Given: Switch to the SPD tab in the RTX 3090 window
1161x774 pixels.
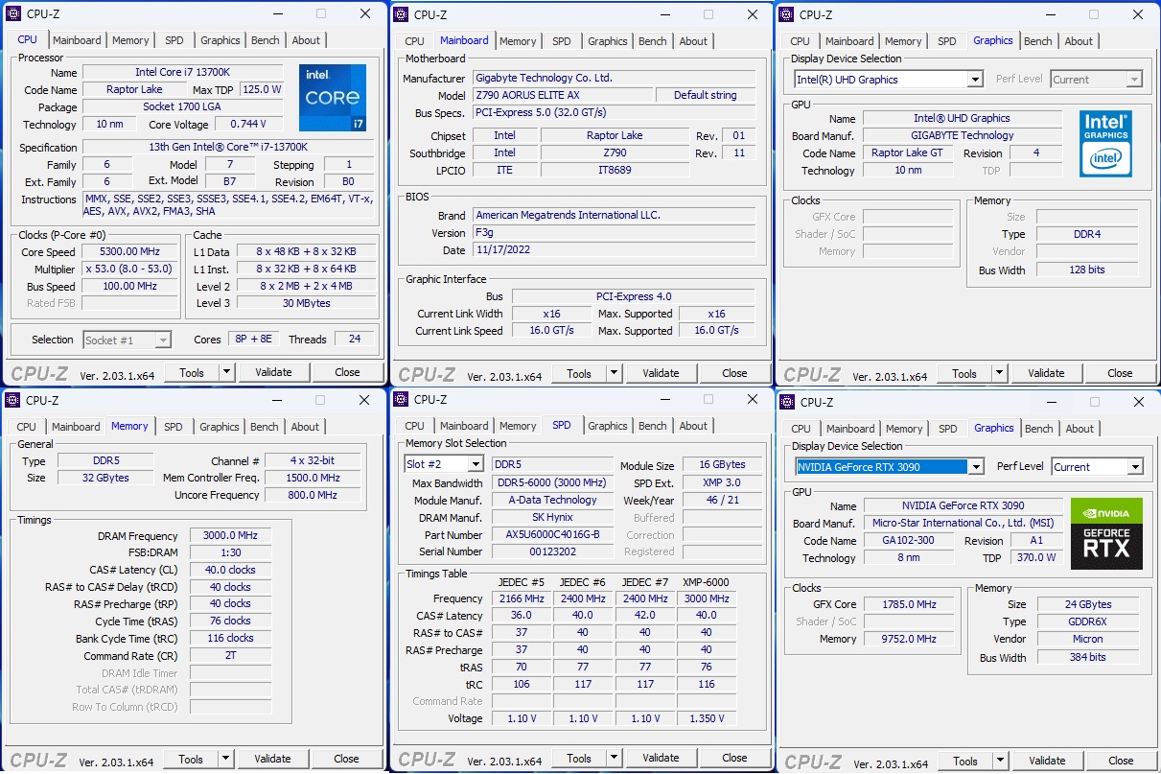Looking at the screenshot, I should tap(948, 429).
